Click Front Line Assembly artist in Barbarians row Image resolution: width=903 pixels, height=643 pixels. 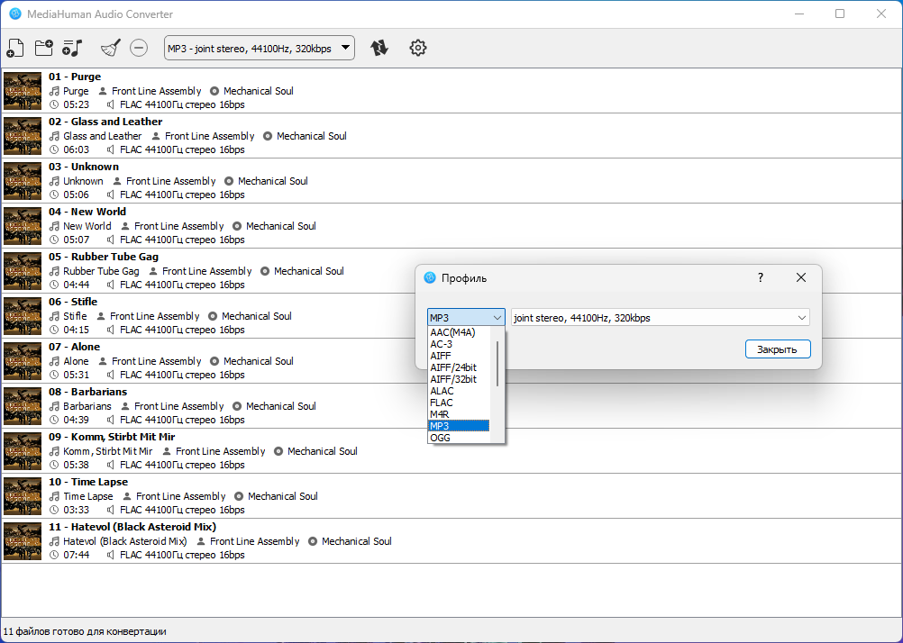(x=178, y=406)
